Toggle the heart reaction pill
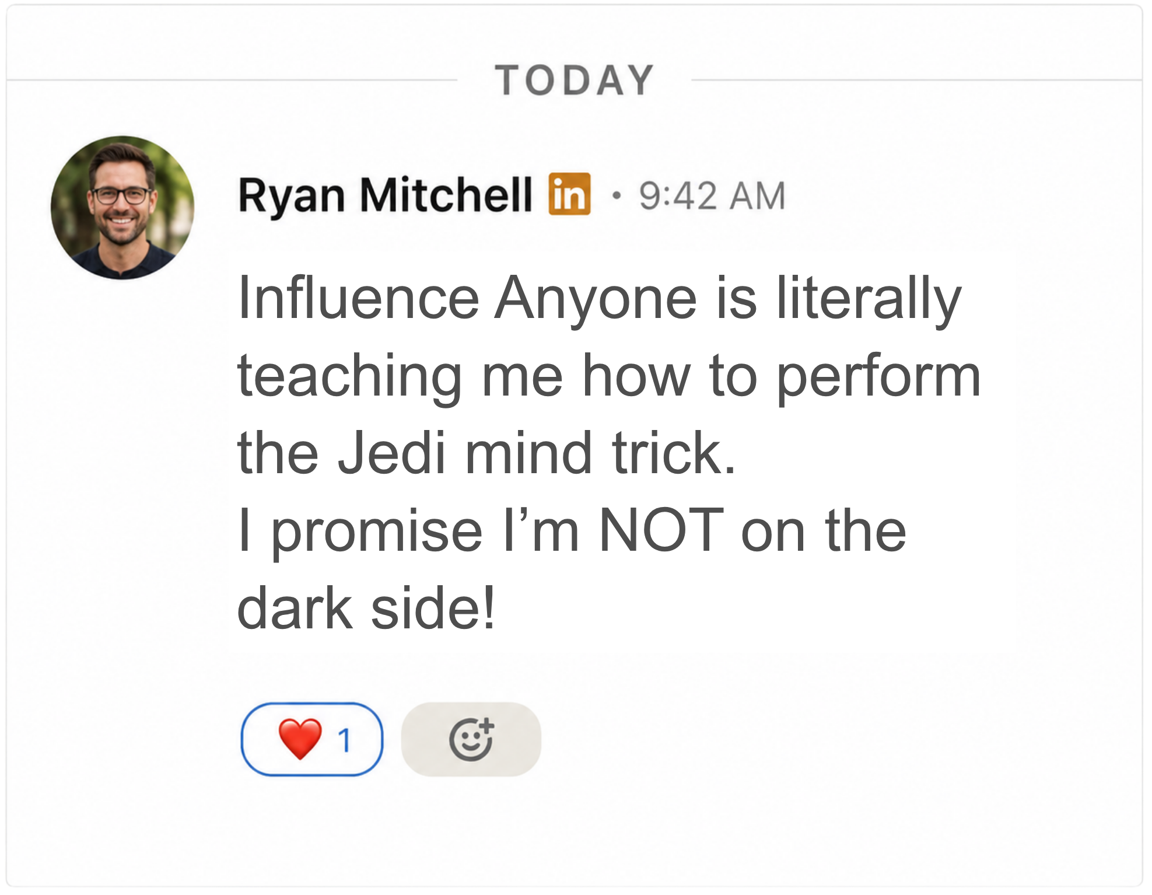Viewport: 1152px width, 895px height. [x=312, y=739]
